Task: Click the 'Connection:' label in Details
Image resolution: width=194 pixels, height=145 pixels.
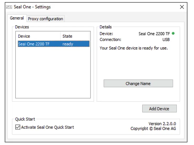Action: [x=110, y=39]
